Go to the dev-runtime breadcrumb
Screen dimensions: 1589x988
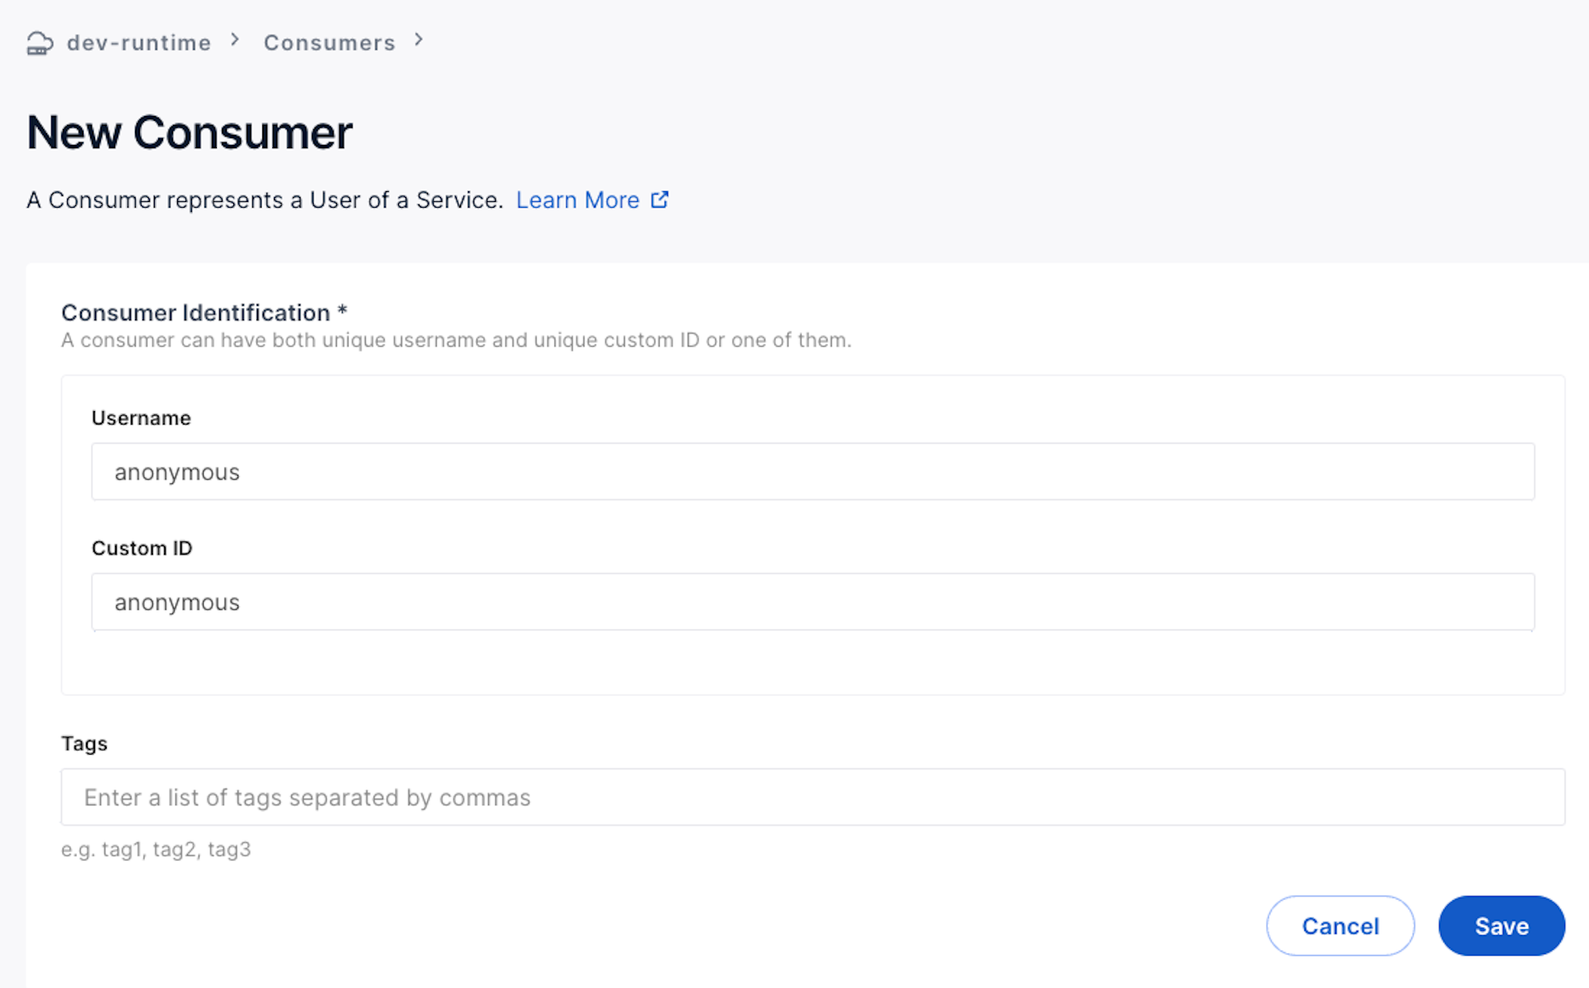click(x=139, y=43)
